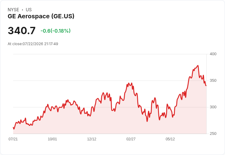Screen dimensions: 225x155
Task: Click the 350 price axis label
Action: point(213,81)
